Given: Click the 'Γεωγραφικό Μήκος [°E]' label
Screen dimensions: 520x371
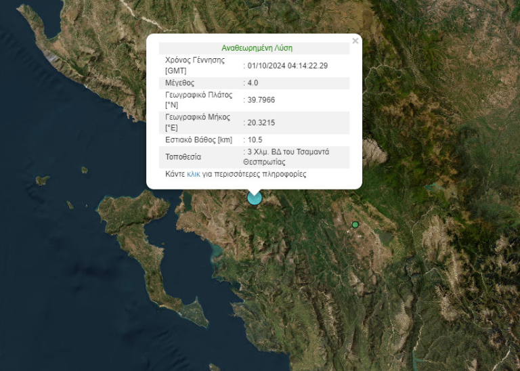Looking at the screenshot, I should pyautogui.click(x=197, y=123).
